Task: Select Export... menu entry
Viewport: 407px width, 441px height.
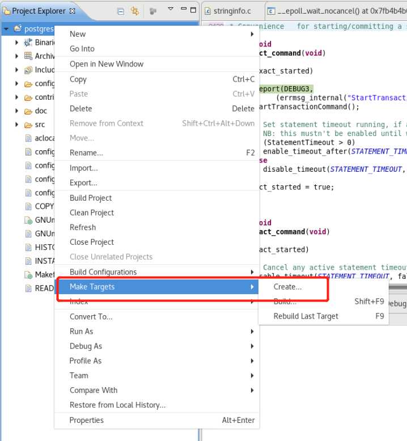Action: coord(156,183)
